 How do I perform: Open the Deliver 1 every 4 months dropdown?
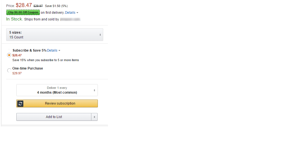point(57,90)
